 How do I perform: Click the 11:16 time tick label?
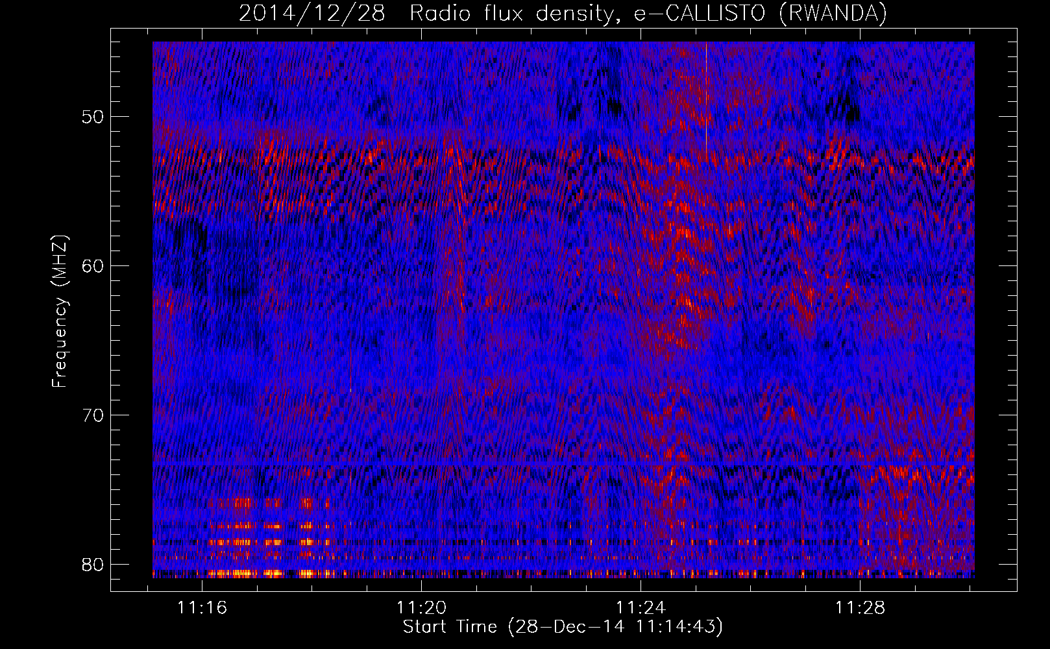(202, 608)
